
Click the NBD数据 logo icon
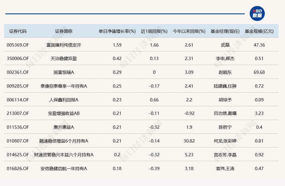point(257,14)
